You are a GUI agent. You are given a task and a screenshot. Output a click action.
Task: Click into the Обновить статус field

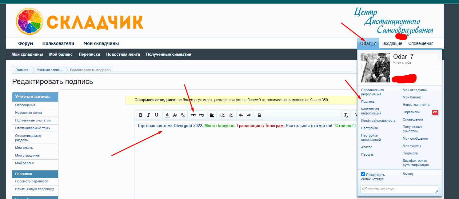[x=399, y=189]
